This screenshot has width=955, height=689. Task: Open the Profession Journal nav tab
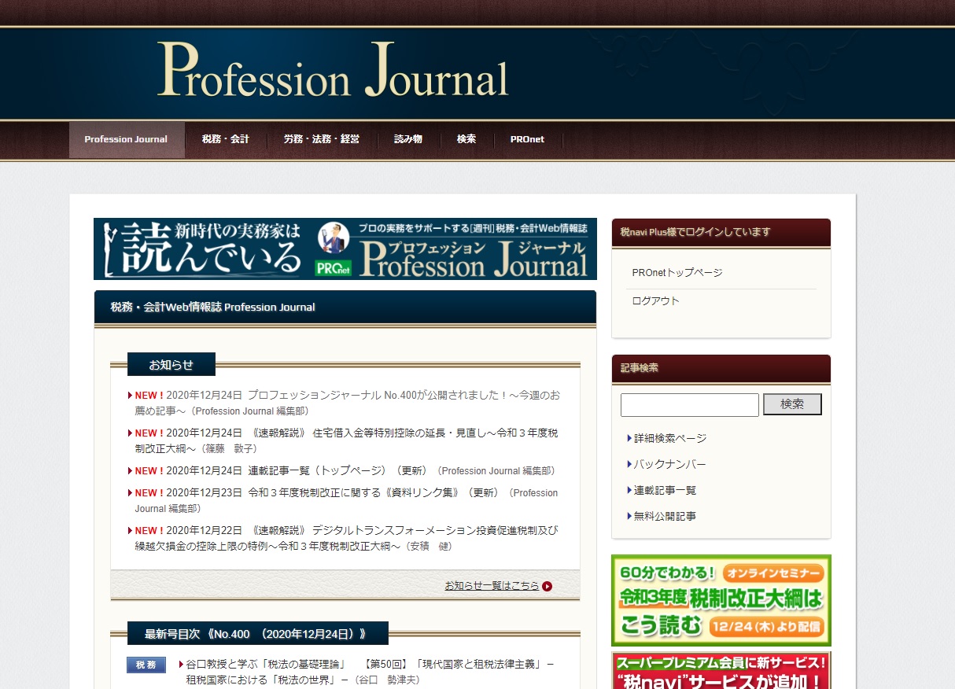coord(126,139)
